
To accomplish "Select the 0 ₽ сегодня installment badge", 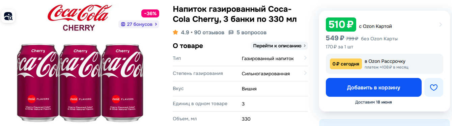I will tap(346, 64).
